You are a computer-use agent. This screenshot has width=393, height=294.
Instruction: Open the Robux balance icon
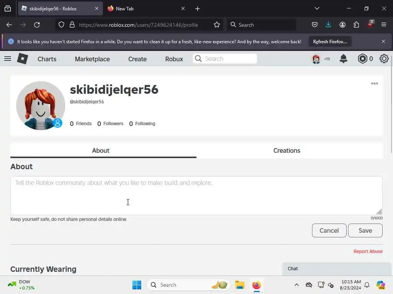pyautogui.click(x=362, y=59)
